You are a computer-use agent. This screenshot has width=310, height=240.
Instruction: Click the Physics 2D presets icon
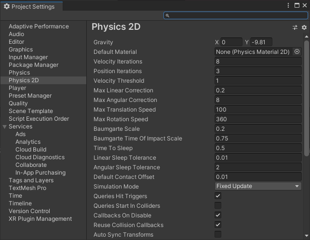tap(295, 27)
